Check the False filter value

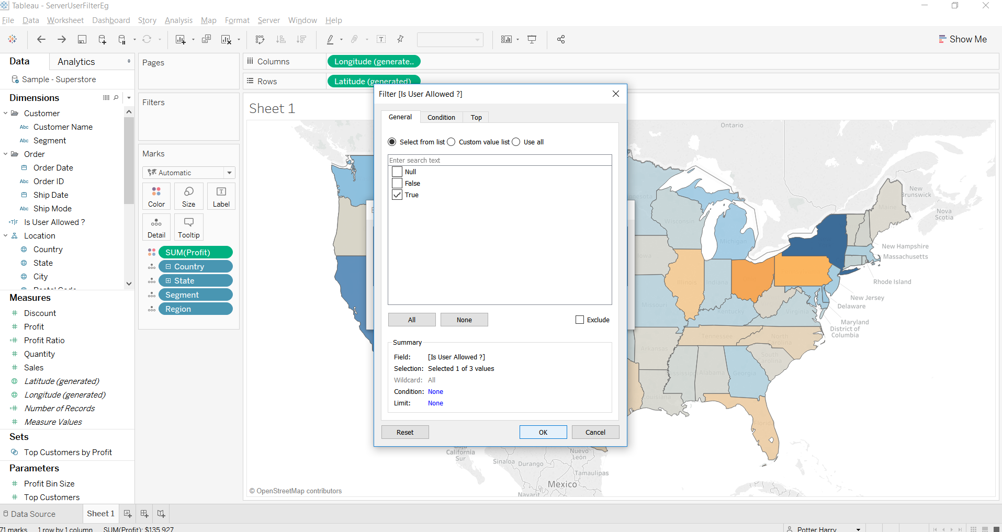click(x=397, y=183)
